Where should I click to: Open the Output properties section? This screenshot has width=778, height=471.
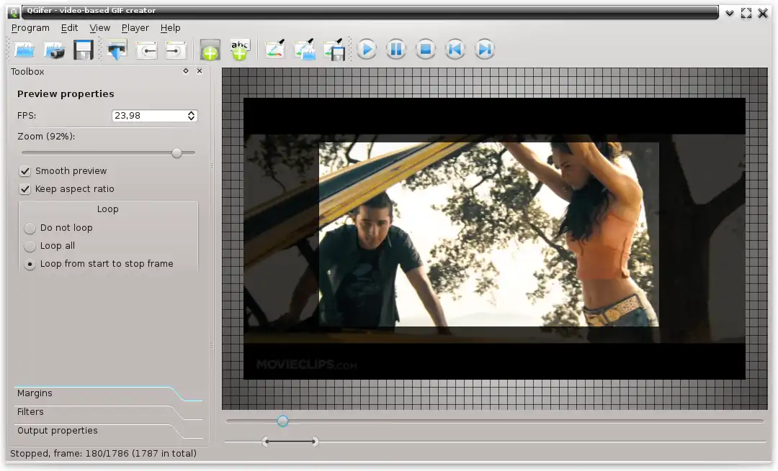pos(58,431)
